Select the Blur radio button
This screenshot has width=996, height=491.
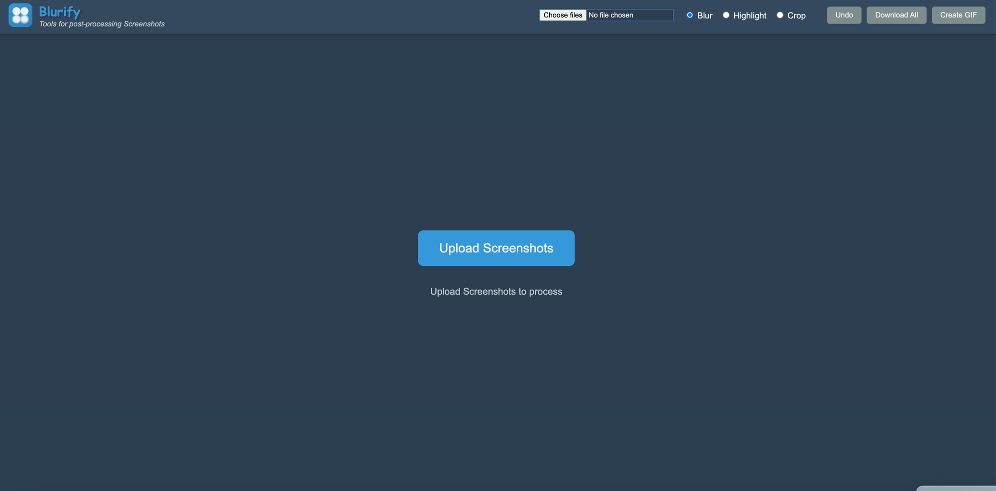click(x=690, y=15)
